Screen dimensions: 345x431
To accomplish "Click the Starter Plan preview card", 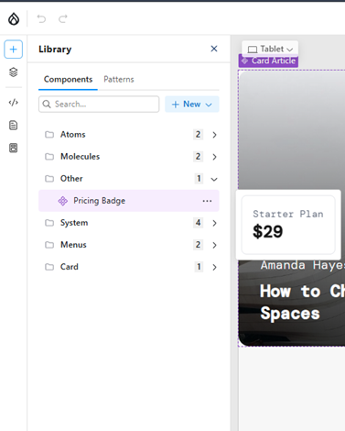I will pyautogui.click(x=288, y=225).
